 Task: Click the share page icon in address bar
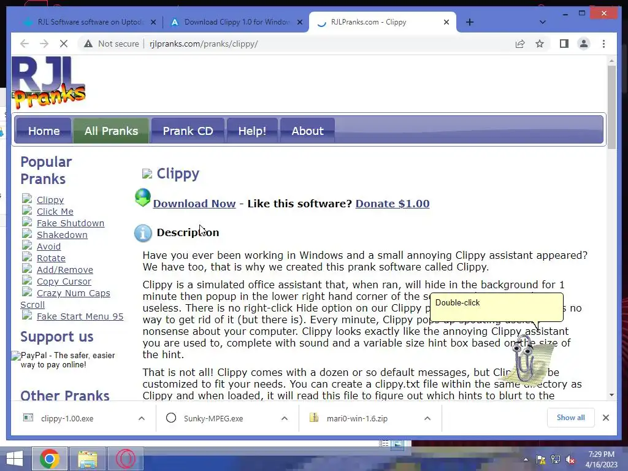tap(520, 44)
